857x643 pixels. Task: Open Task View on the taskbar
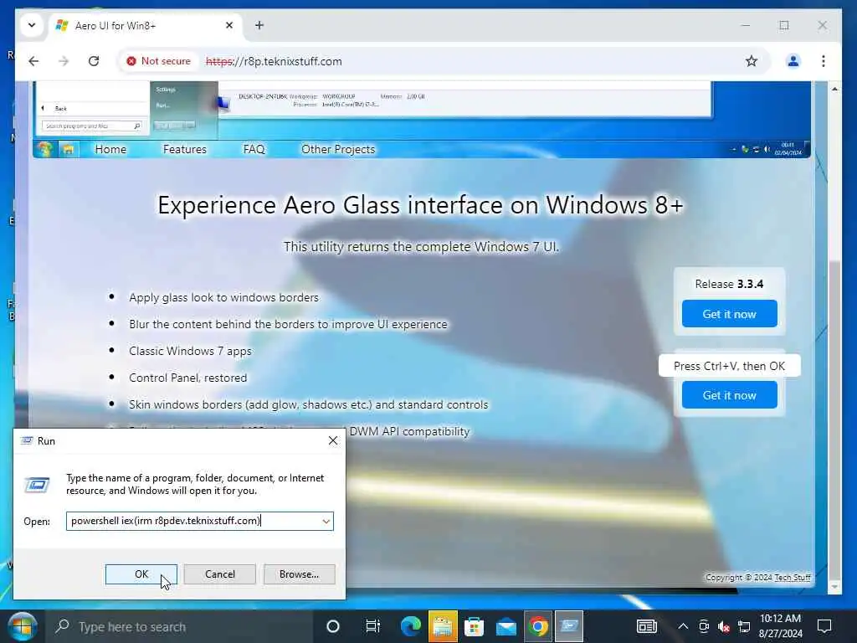(372, 626)
